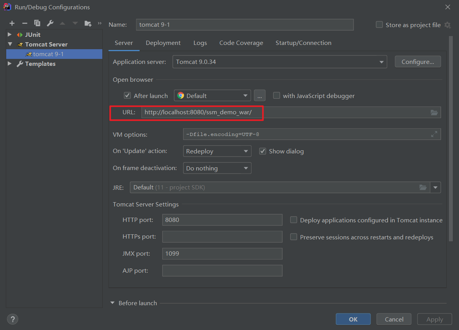Toggle Show dialog checkbox

point(262,151)
